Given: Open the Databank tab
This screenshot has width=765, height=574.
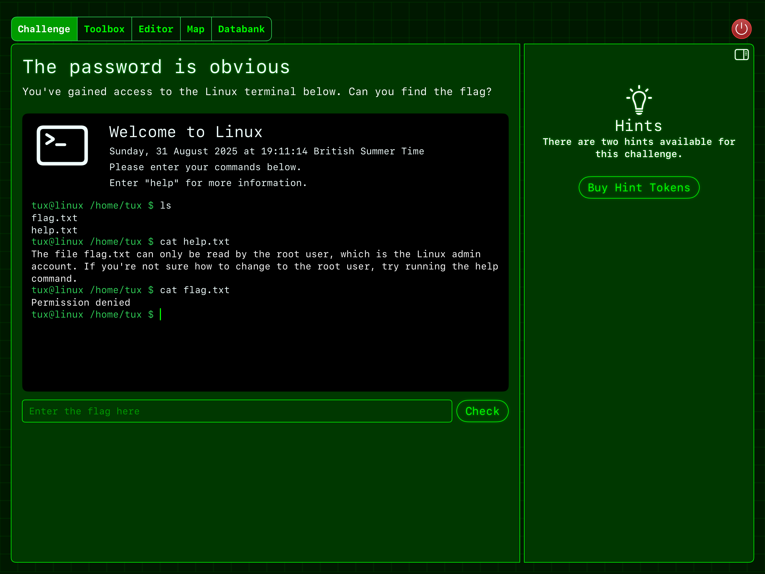Looking at the screenshot, I should click(x=241, y=29).
